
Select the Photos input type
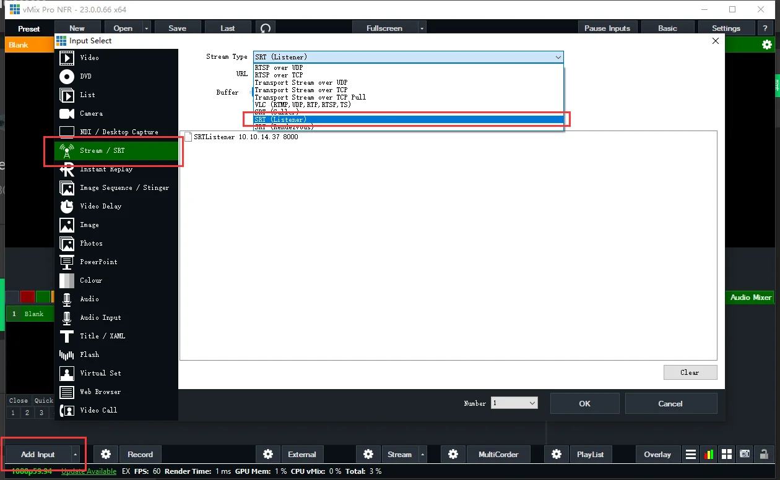pyautogui.click(x=116, y=243)
